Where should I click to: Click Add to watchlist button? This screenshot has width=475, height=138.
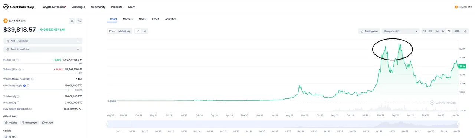pyautogui.click(x=43, y=41)
